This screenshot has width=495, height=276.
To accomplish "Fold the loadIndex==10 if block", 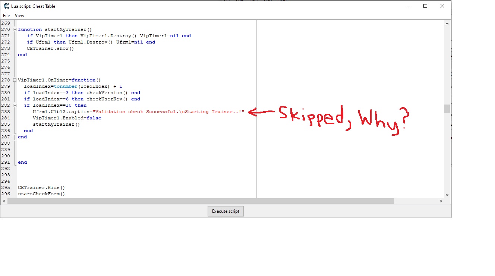I will pos(15,105).
